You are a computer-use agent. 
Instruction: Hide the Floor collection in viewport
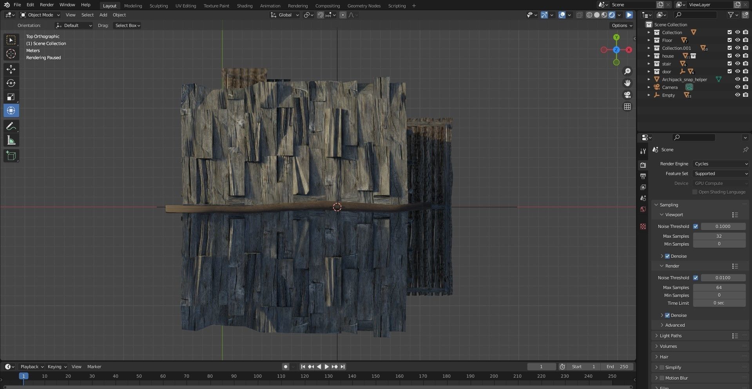[738, 40]
